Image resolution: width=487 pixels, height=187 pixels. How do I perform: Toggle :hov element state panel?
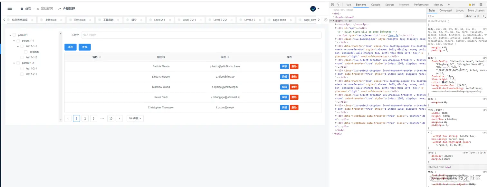pos(469,16)
